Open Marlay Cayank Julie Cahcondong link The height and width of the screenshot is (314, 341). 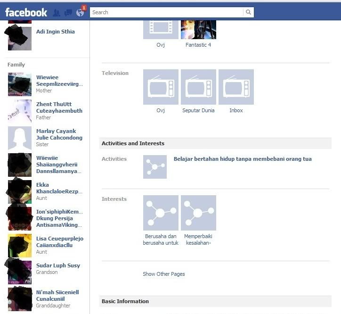coord(59,134)
